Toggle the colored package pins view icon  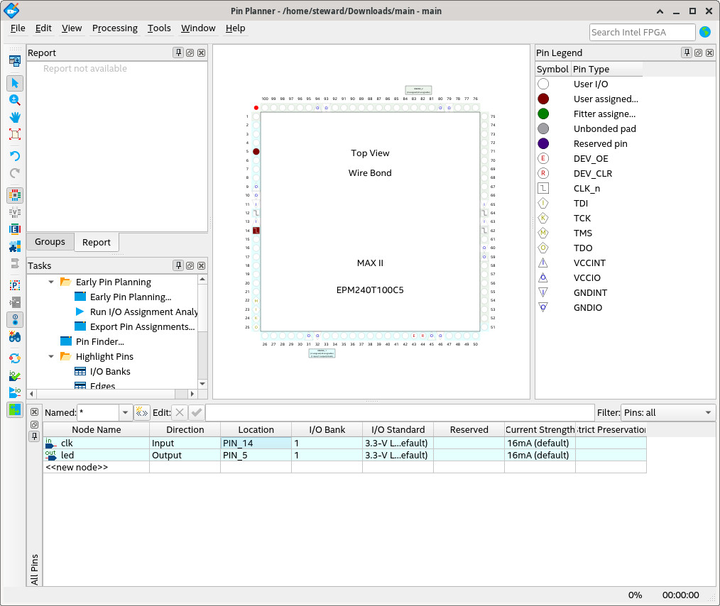coord(15,195)
